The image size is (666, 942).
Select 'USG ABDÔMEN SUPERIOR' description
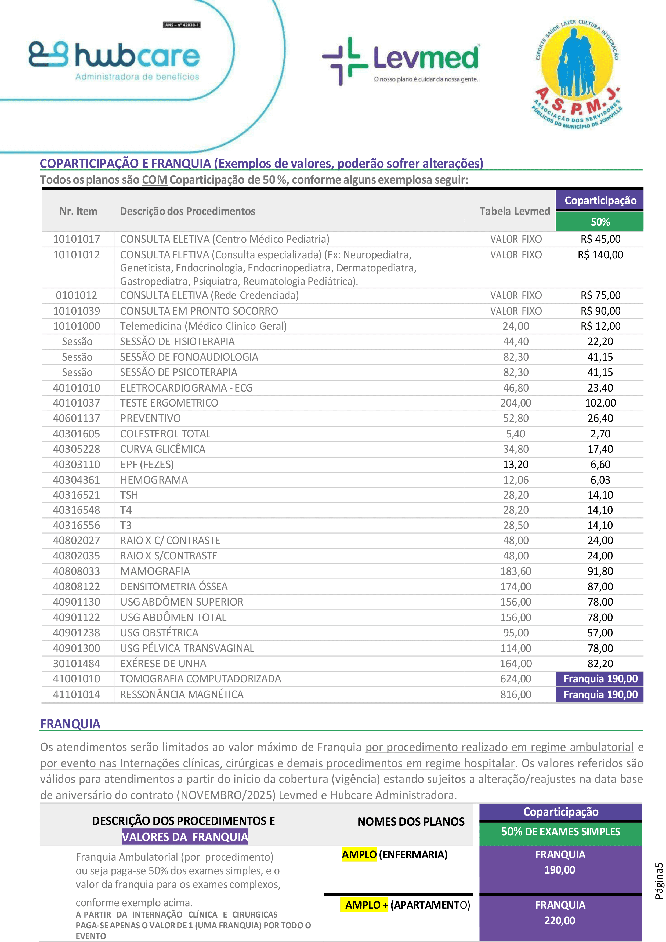(182, 602)
